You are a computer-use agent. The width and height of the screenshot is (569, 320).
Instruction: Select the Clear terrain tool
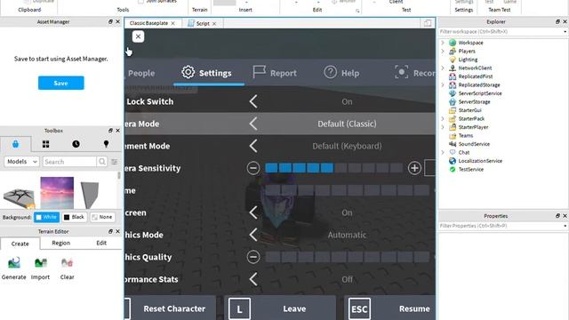point(68,268)
